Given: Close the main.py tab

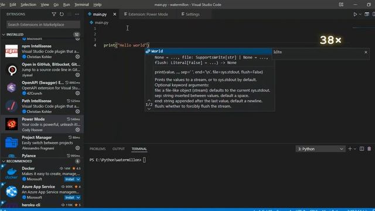Looking at the screenshot, I should coord(115,14).
